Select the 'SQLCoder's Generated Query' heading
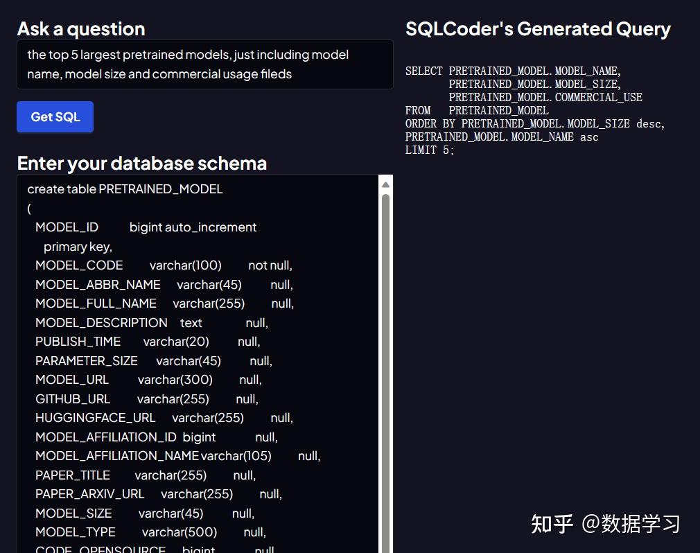 click(x=537, y=29)
